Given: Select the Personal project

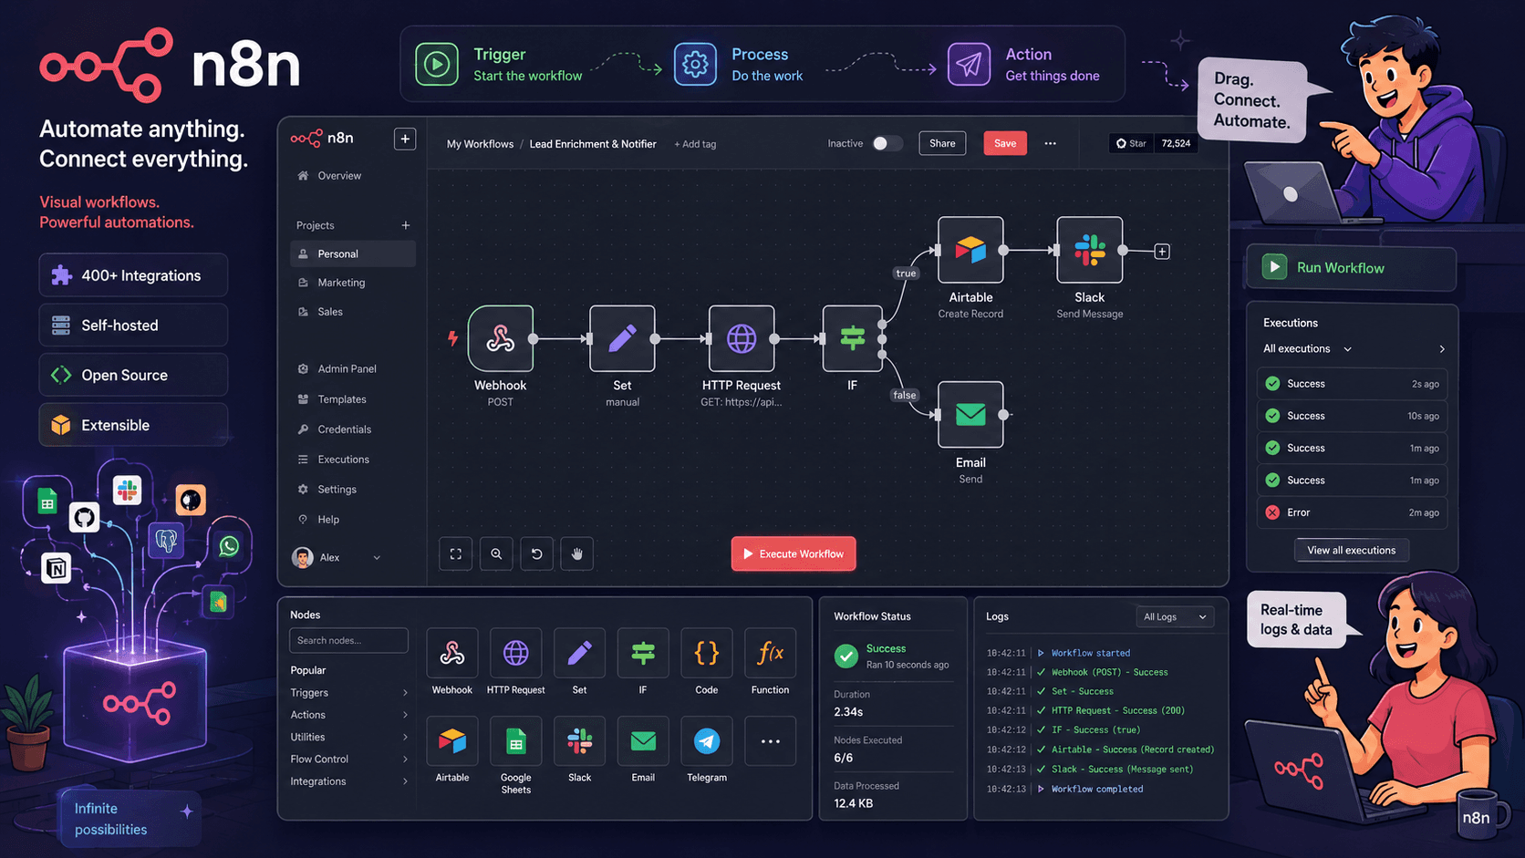Looking at the screenshot, I should [353, 253].
